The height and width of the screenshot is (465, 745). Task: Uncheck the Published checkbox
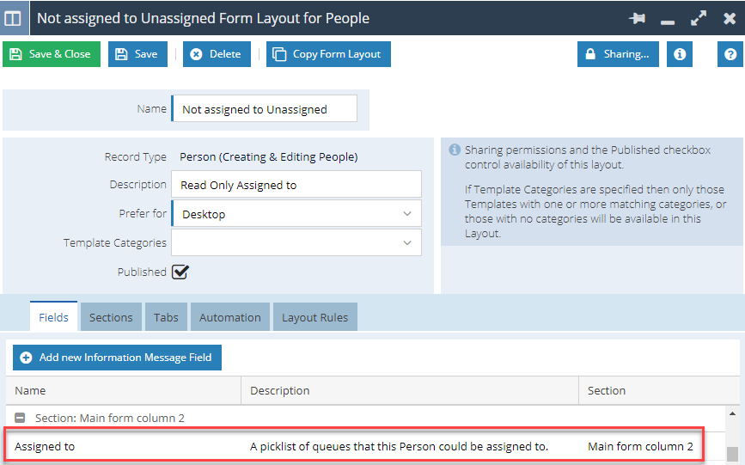pyautogui.click(x=180, y=272)
